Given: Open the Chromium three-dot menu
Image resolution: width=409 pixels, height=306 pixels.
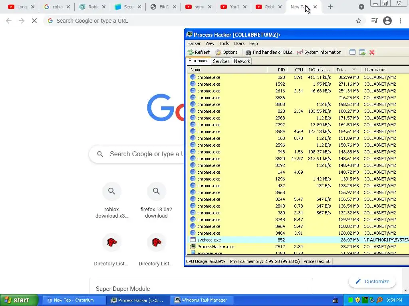Looking at the screenshot, I should [x=400, y=21].
